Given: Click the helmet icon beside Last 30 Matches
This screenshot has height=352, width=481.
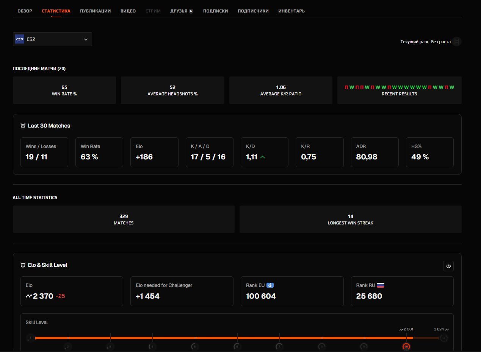Looking at the screenshot, I should (x=23, y=125).
